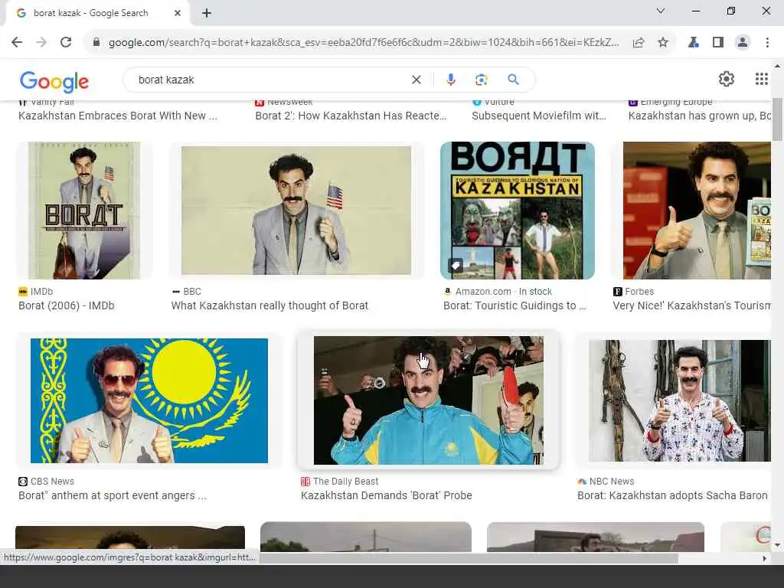784x588 pixels.
Task: Open 'Kazakhstan has grown up' link
Action: point(700,116)
